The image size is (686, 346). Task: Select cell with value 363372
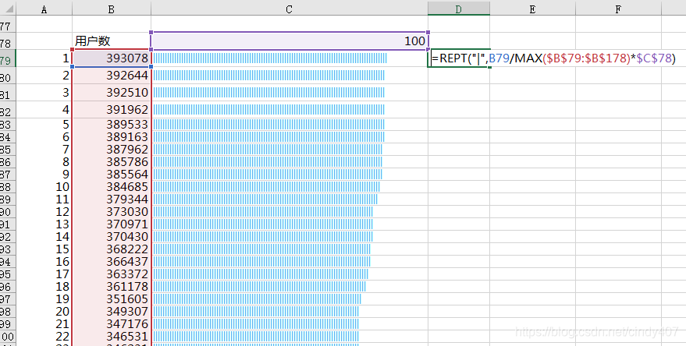pyautogui.click(x=112, y=274)
